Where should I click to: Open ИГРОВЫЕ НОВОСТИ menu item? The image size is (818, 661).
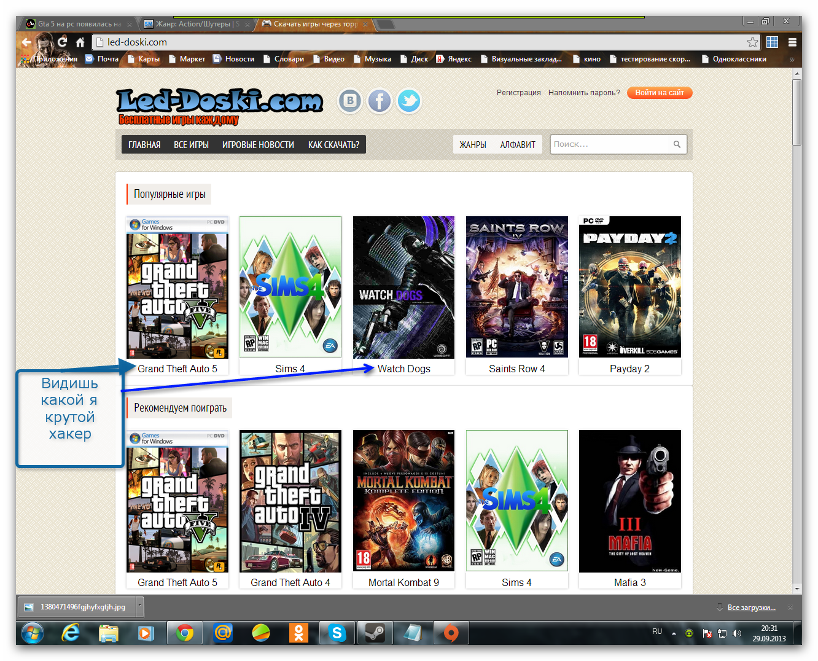[258, 145]
